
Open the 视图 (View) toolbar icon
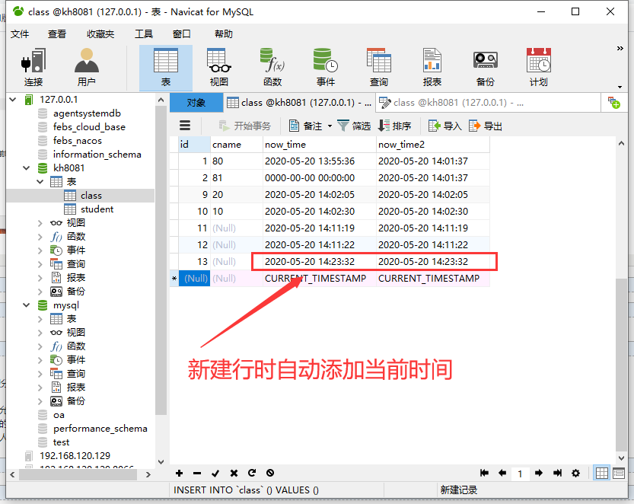pyautogui.click(x=218, y=68)
